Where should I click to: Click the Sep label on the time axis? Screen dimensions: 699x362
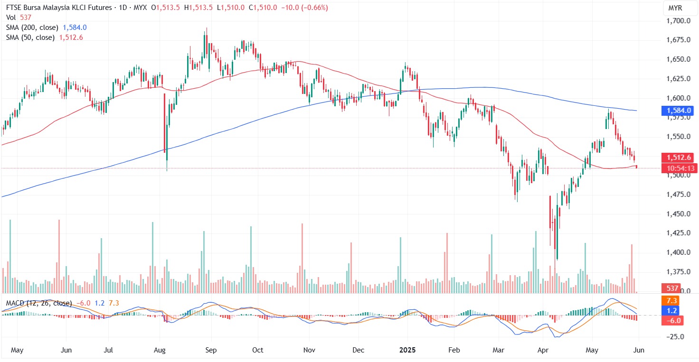click(x=211, y=351)
